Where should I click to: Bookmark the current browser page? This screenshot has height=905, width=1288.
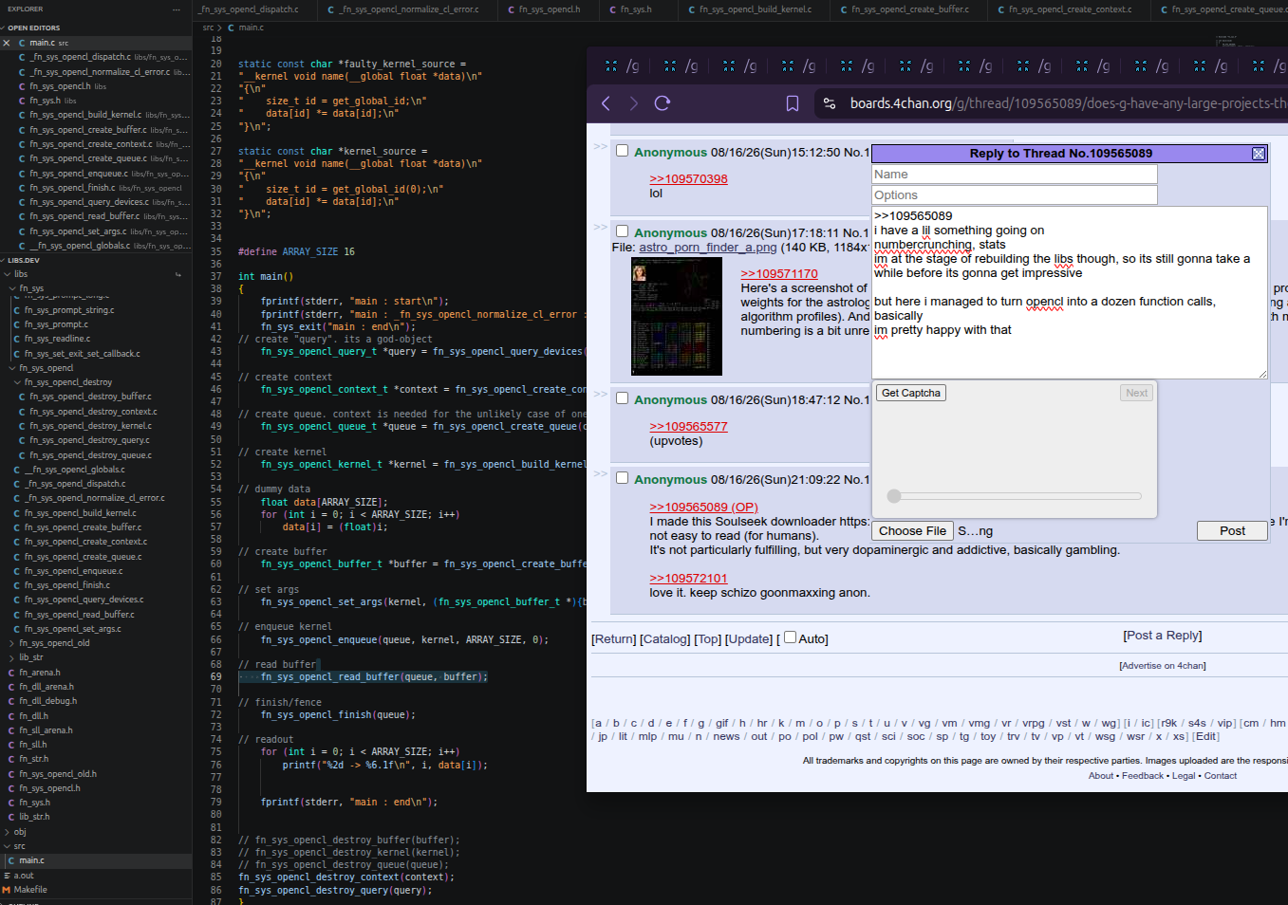pyautogui.click(x=793, y=103)
